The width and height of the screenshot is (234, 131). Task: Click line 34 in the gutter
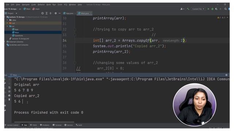pyautogui.click(x=64, y=40)
